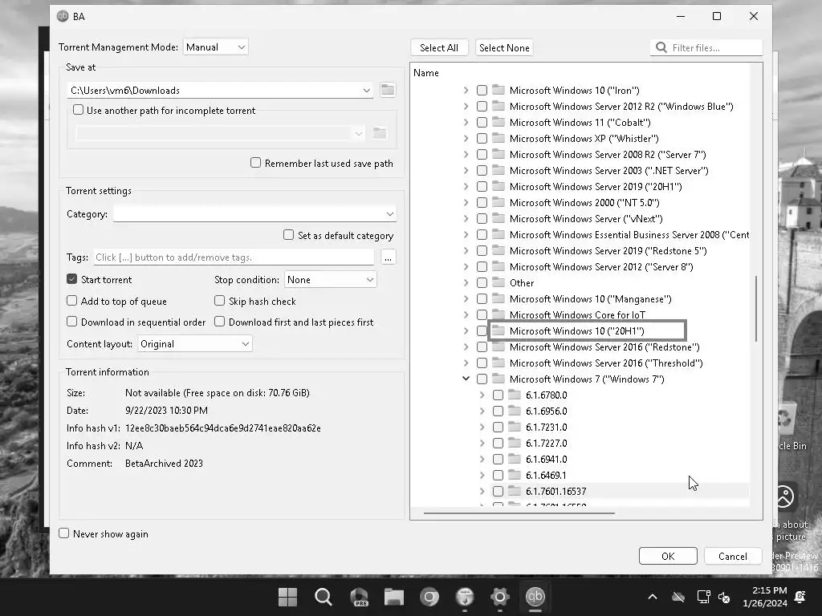
Task: Expand Microsoft Windows 10 ("Manganese")
Action: 466,298
